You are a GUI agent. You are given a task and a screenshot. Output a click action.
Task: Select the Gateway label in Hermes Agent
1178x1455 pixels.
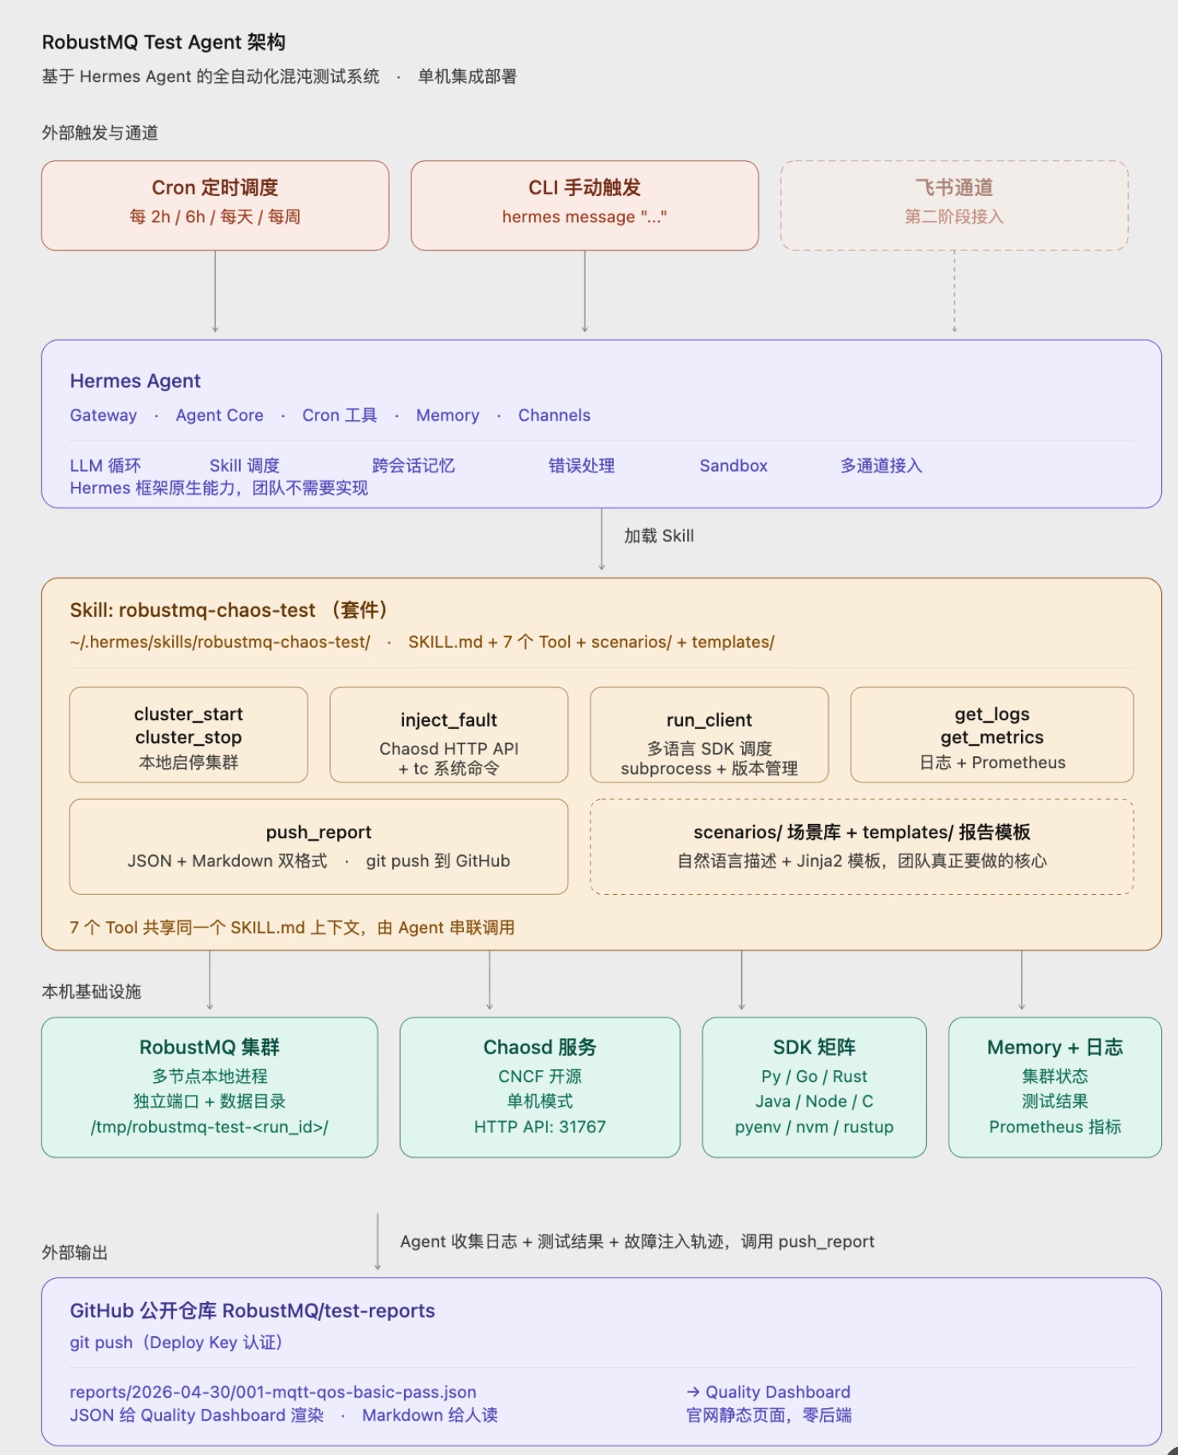point(103,415)
